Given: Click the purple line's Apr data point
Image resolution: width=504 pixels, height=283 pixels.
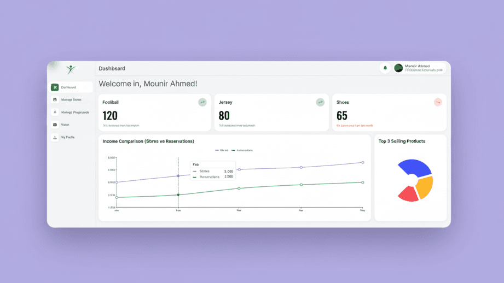Looking at the screenshot, I should (x=301, y=167).
